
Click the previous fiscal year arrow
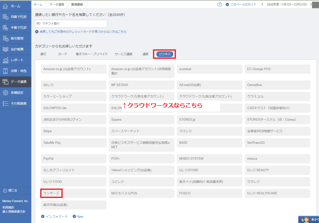(x=262, y=4)
